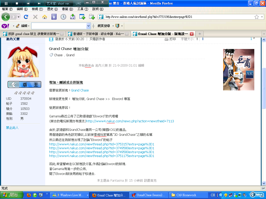Click the Grand tag link under title
266x199 pixels.
pyautogui.click(x=70, y=55)
